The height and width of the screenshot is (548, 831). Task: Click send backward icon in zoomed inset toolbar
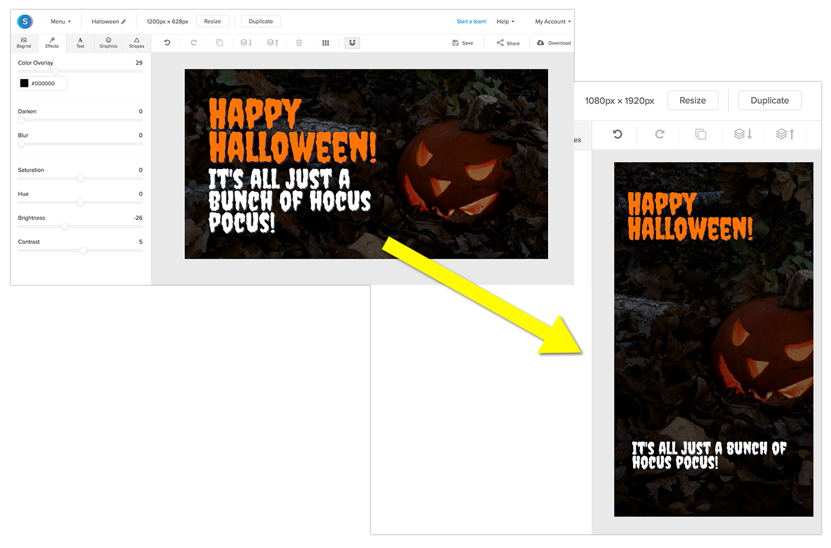(743, 134)
